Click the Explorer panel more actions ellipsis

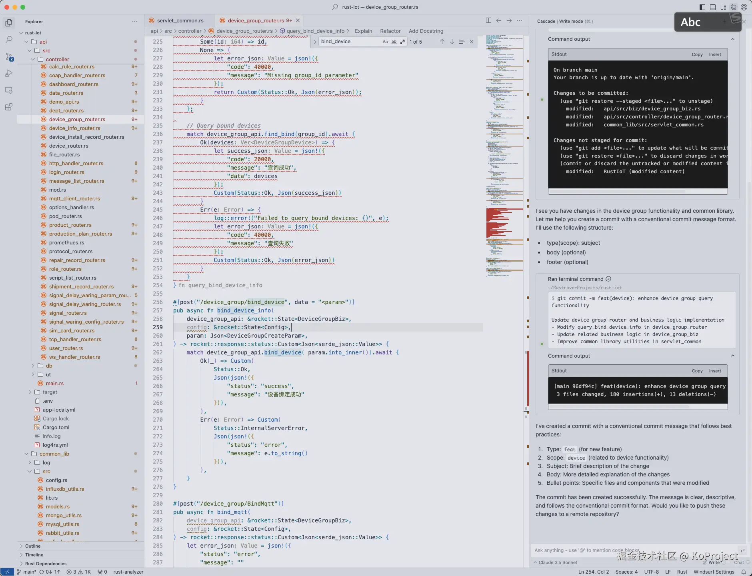[x=135, y=22]
